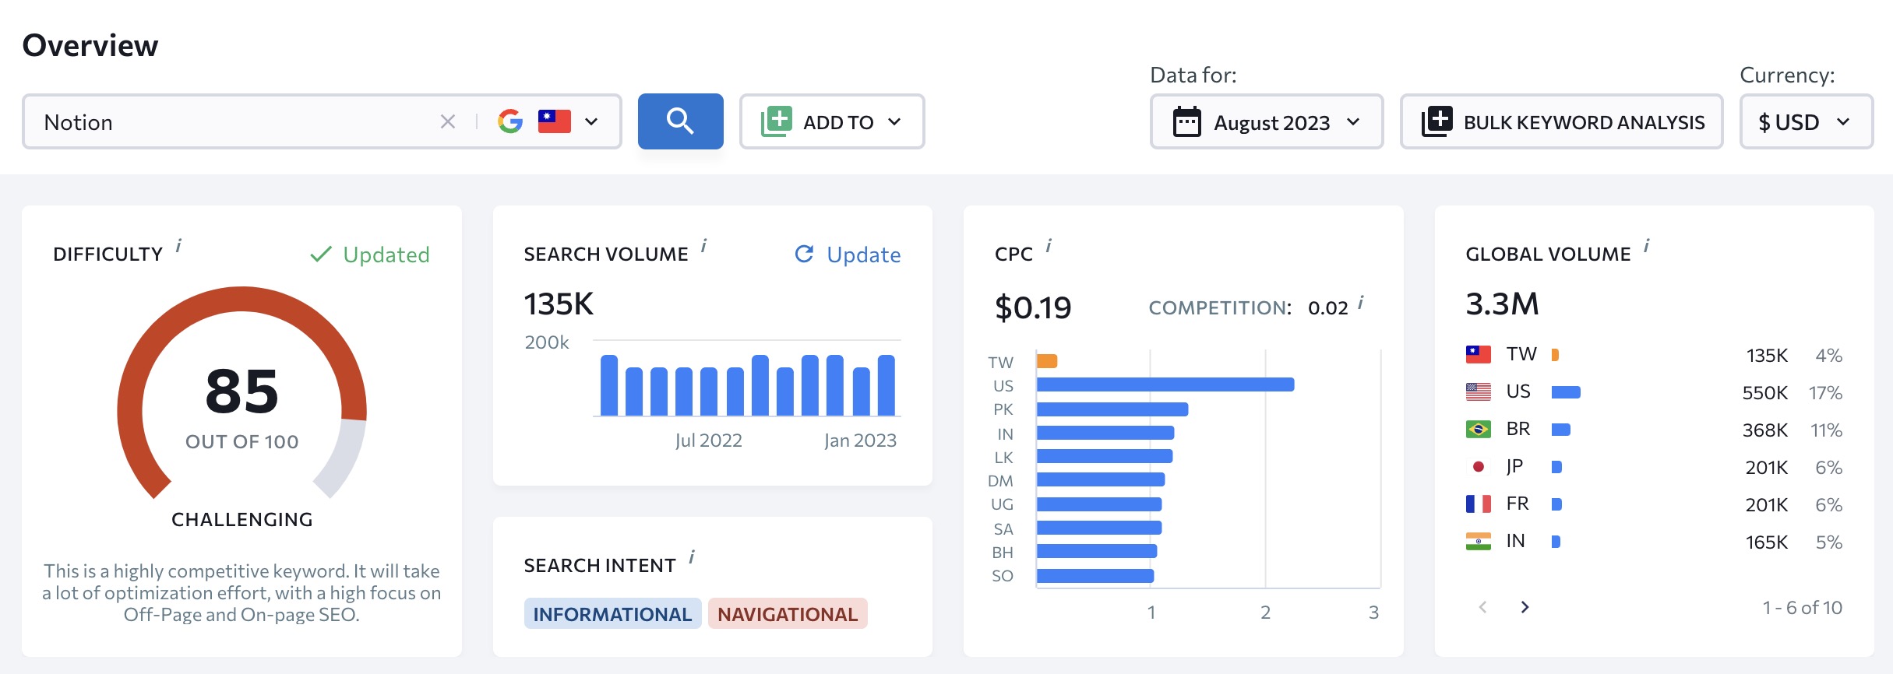Open the August 2023 date dropdown

tap(1267, 121)
